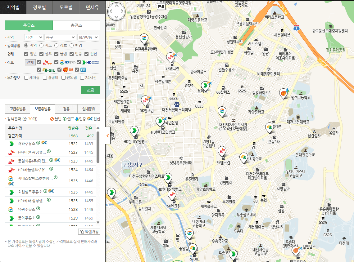Click the 인쇄 print icon on map

(x=161, y=7)
